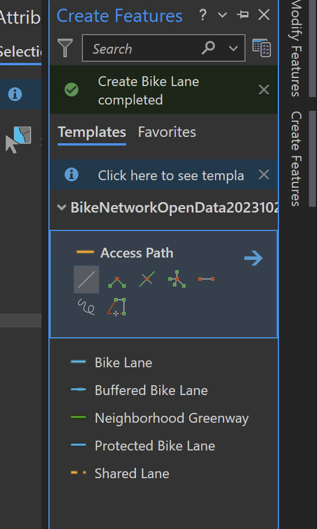Open Manage Templates icon beside search

[x=262, y=47]
